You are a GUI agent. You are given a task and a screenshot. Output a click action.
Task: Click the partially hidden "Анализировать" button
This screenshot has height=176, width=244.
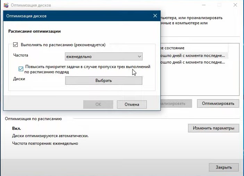click(x=176, y=103)
